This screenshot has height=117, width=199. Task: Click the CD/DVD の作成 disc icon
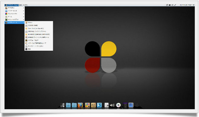[x=26, y=25]
